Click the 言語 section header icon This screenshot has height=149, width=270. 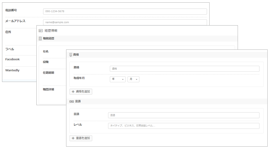pyautogui.click(x=71, y=101)
